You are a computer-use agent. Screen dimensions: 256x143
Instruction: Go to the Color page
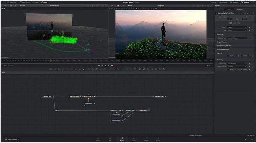click(x=134, y=139)
